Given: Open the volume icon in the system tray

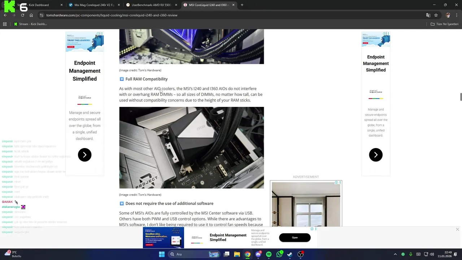Looking at the screenshot, I should (432, 254).
